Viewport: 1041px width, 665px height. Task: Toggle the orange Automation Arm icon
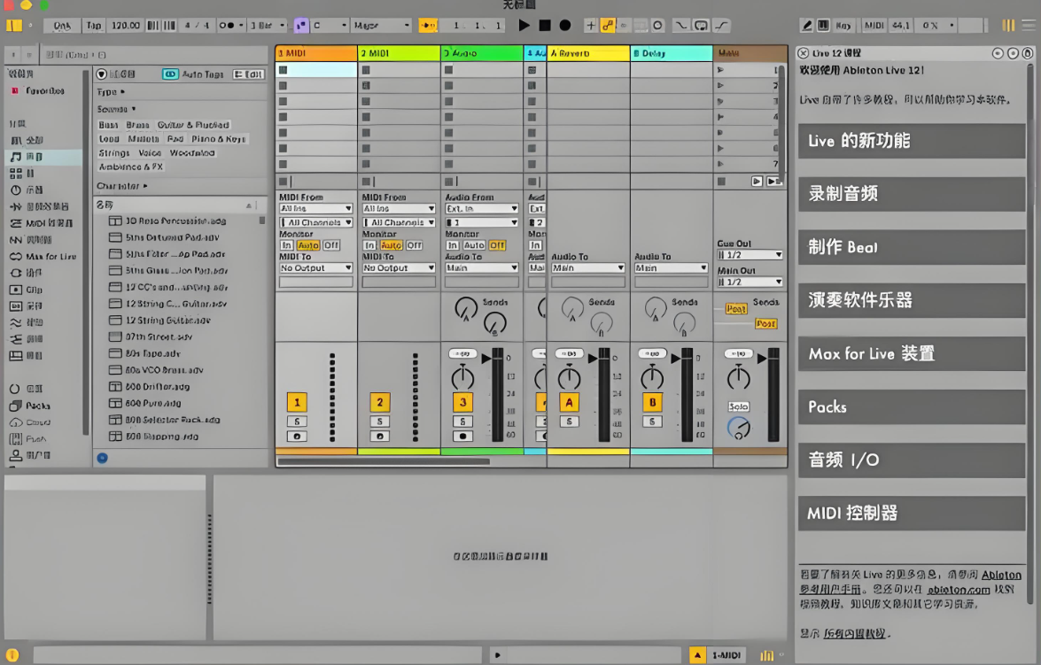[x=608, y=25]
